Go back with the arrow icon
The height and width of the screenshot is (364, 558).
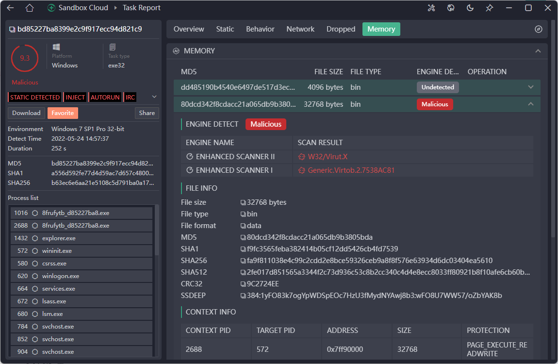click(x=10, y=8)
